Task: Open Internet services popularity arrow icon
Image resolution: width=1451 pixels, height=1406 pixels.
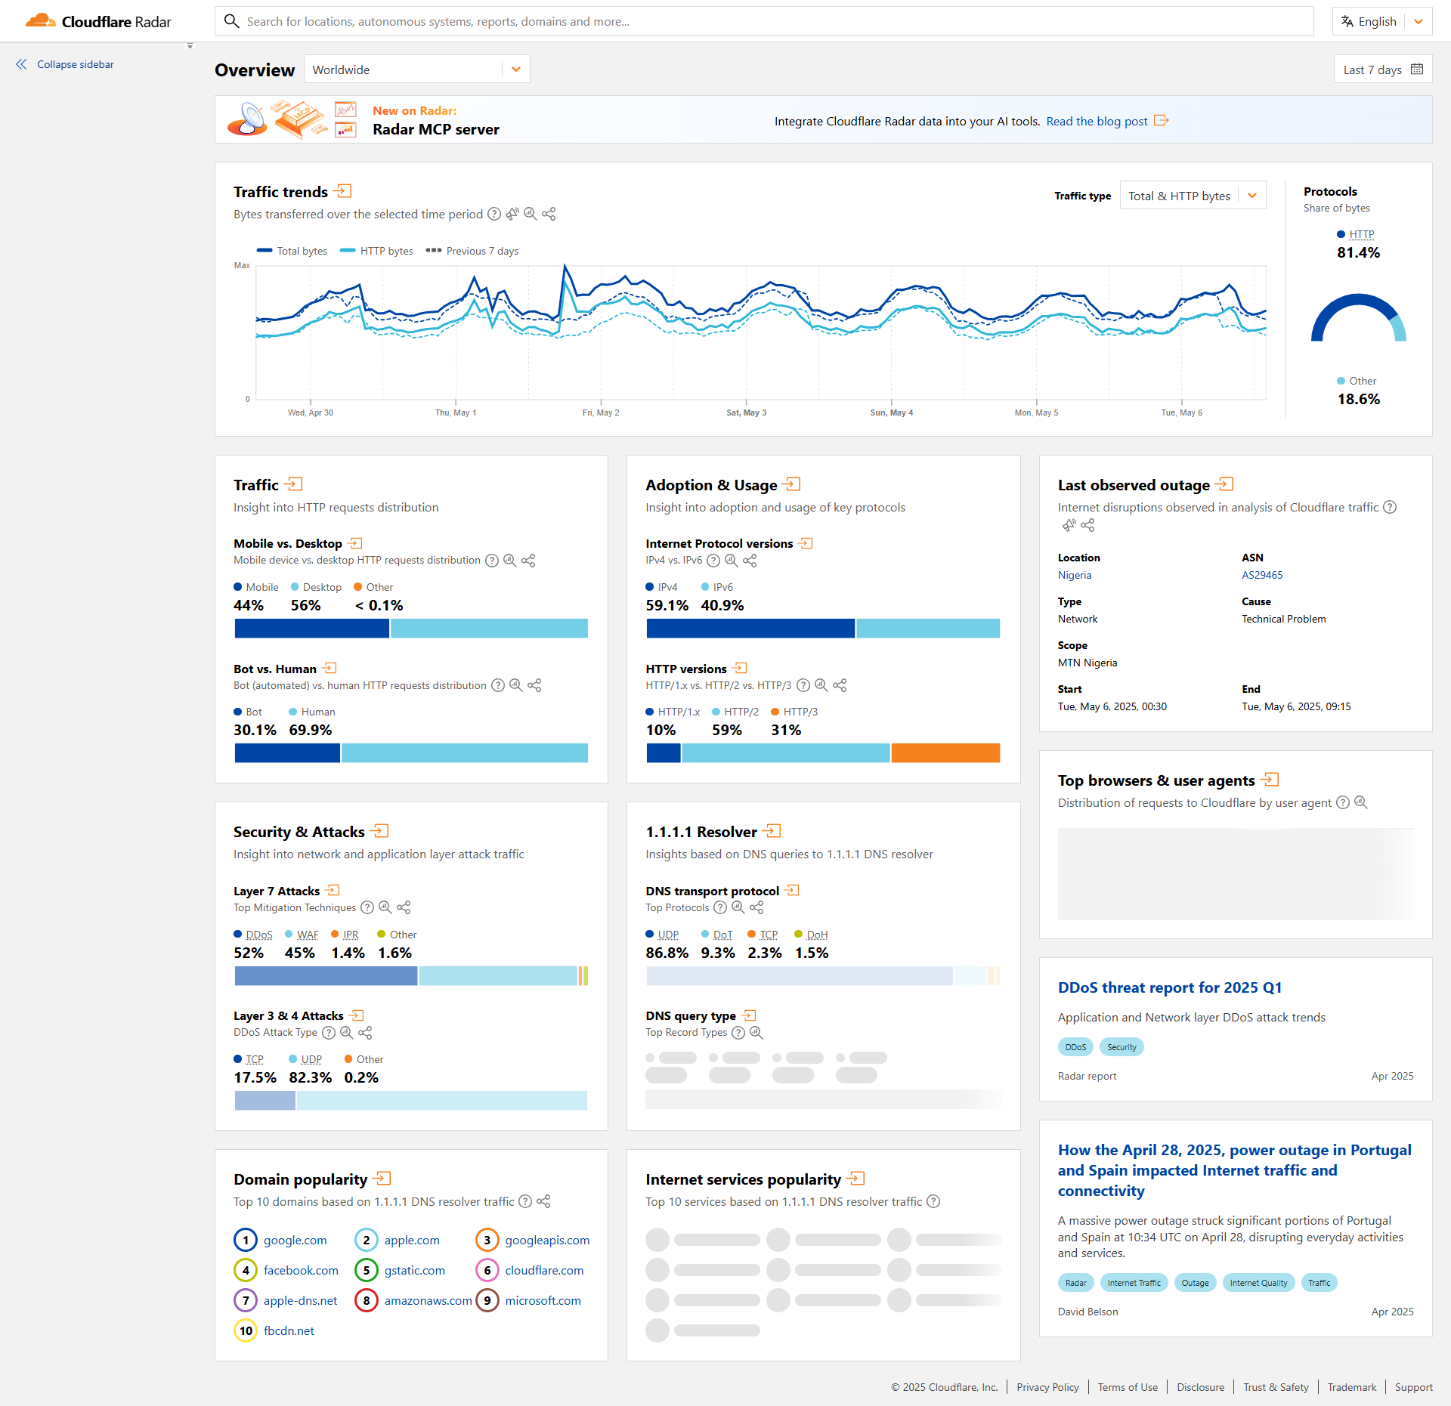Action: tap(855, 1179)
